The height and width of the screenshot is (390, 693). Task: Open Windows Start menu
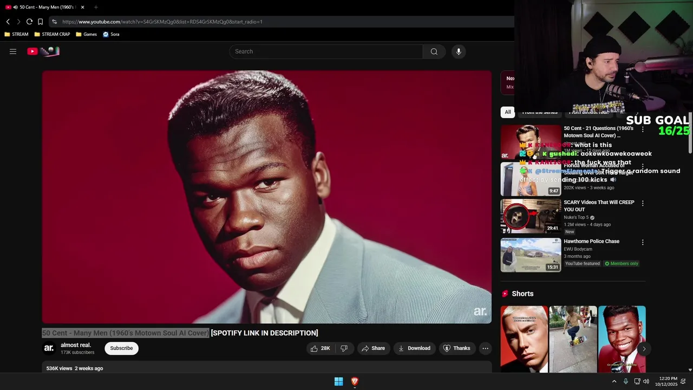pos(338,381)
